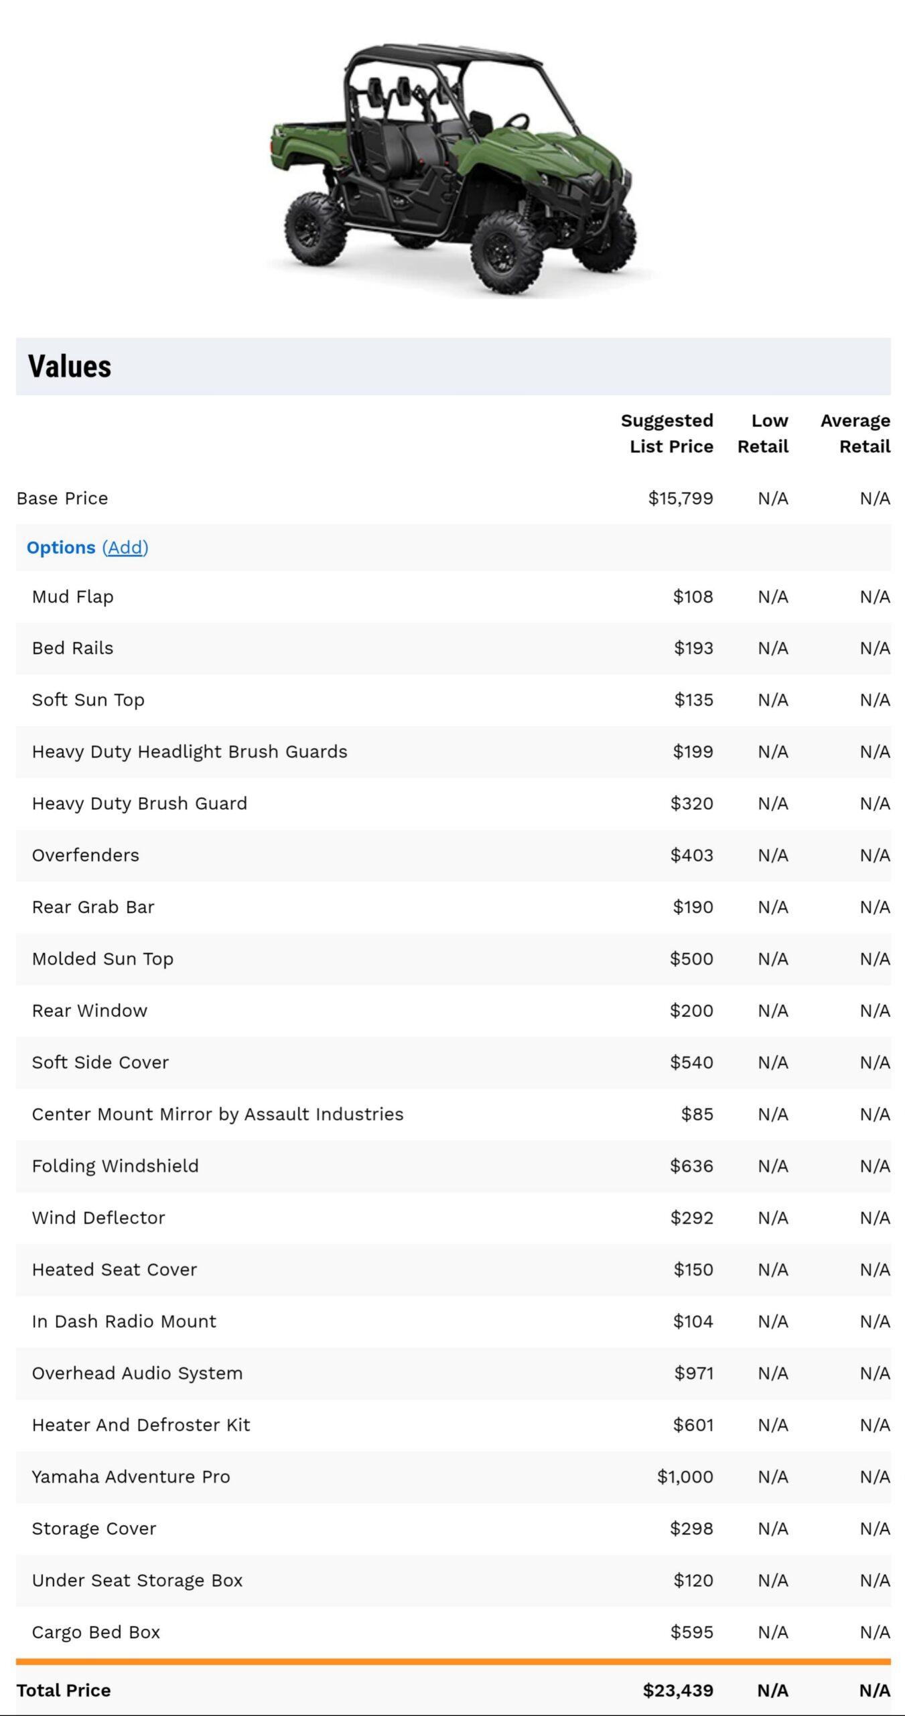905x1716 pixels.
Task: Open the Add options link
Action: [x=125, y=548]
